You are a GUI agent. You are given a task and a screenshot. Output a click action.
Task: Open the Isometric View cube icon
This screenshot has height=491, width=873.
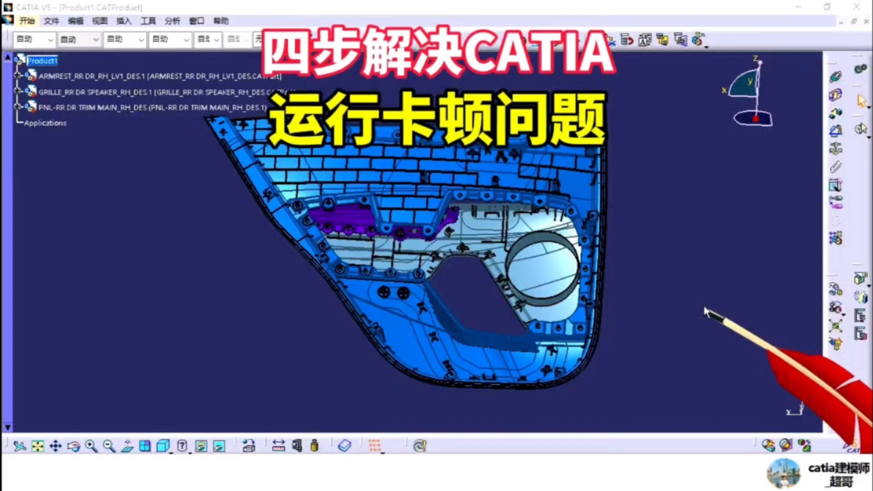[163, 446]
